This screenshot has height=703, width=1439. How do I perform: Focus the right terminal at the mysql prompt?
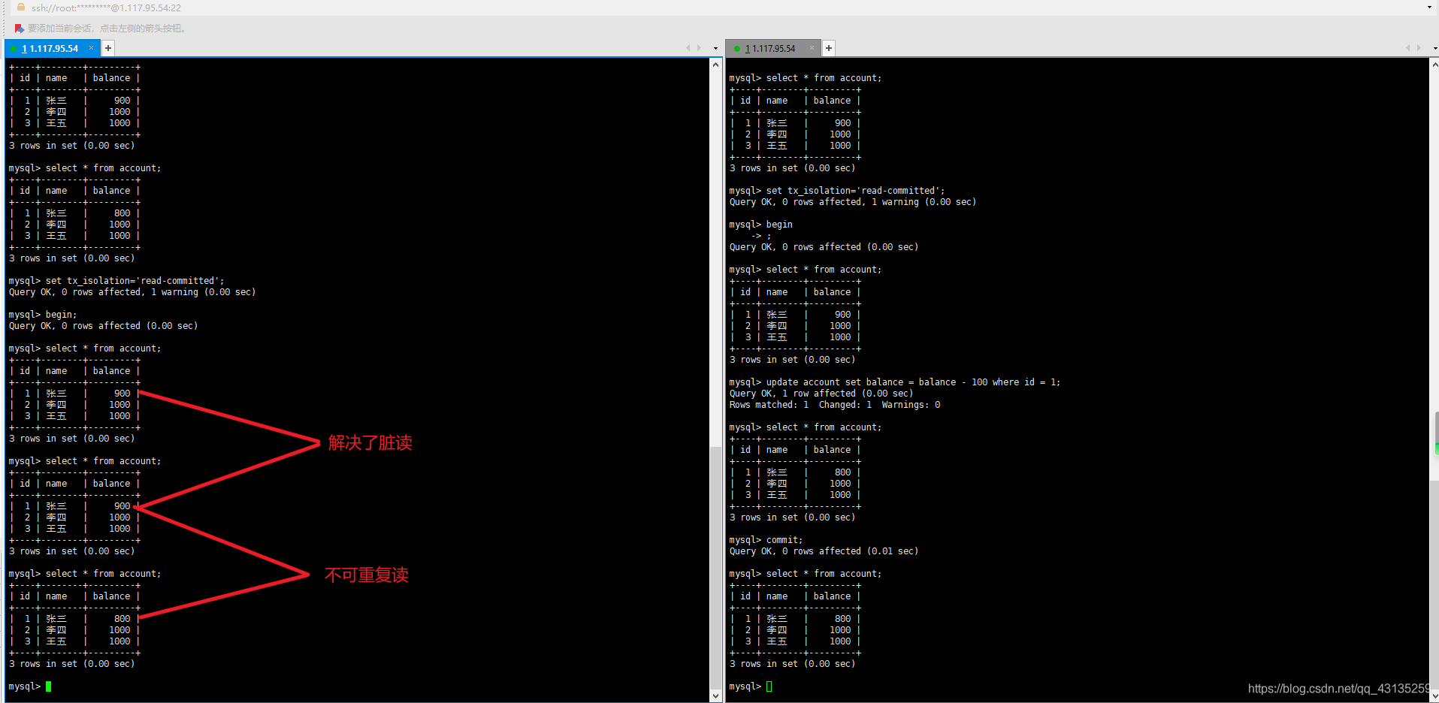769,686
